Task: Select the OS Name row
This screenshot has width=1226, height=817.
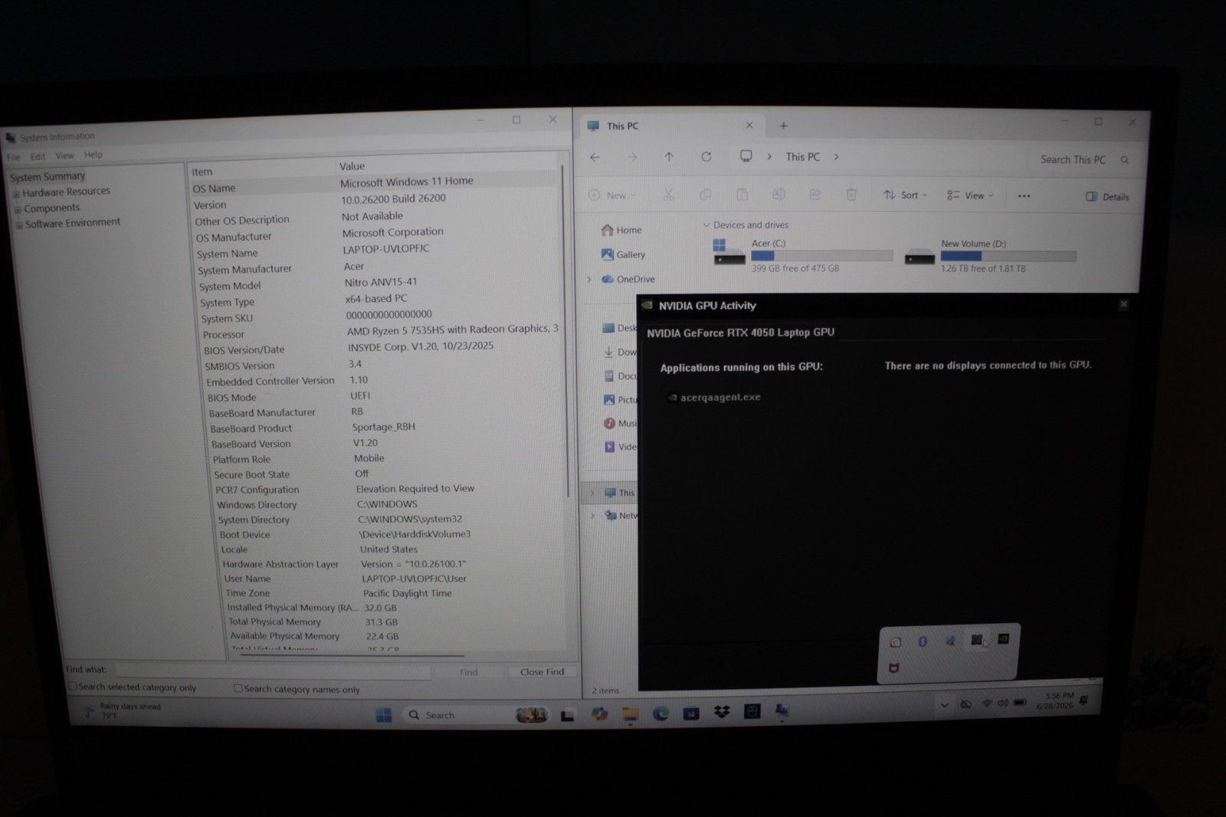Action: [x=373, y=185]
